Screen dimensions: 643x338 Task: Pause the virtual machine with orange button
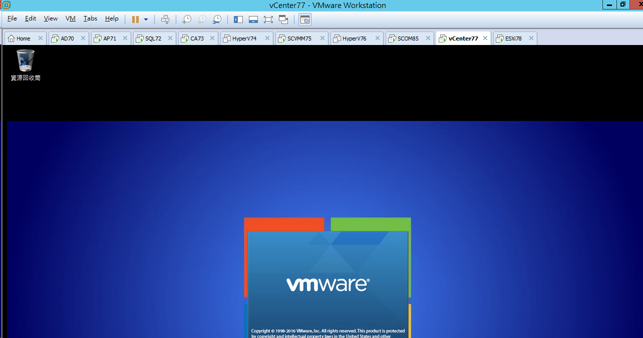[135, 19]
